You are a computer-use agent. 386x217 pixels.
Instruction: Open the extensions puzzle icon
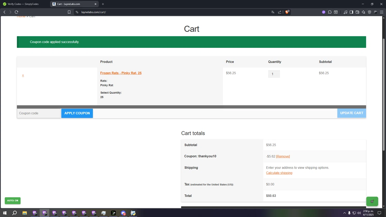(x=330, y=12)
